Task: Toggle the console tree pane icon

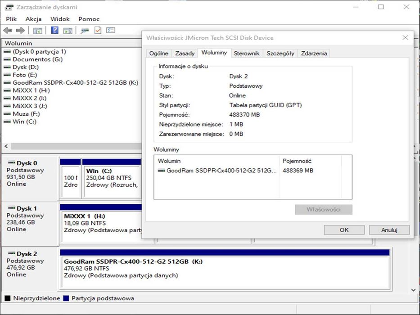Action: [x=37, y=31]
